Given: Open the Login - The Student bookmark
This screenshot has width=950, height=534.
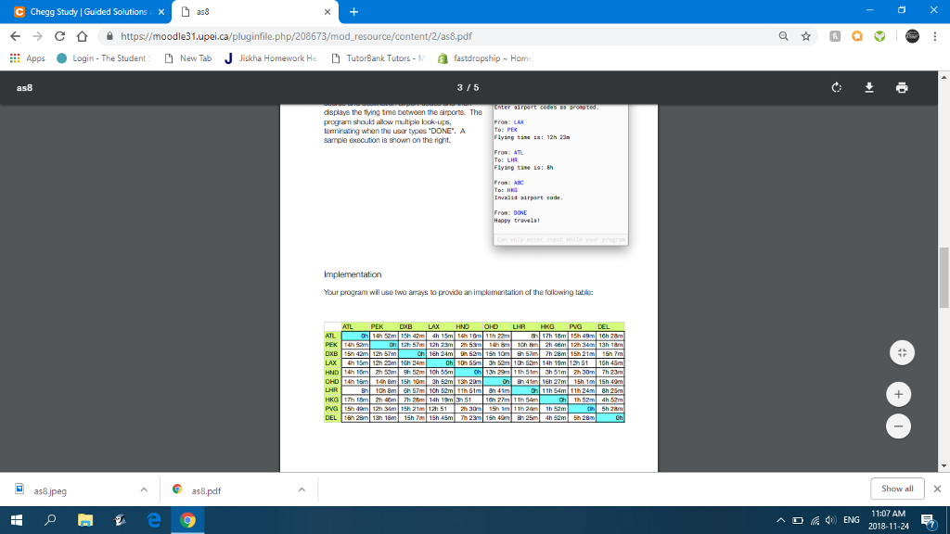Looking at the screenshot, I should pos(104,58).
